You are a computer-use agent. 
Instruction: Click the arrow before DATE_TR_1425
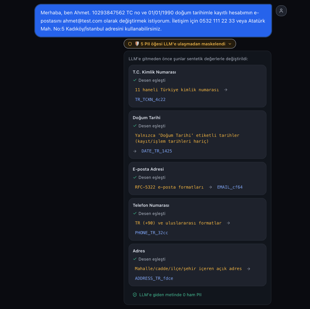point(135,151)
